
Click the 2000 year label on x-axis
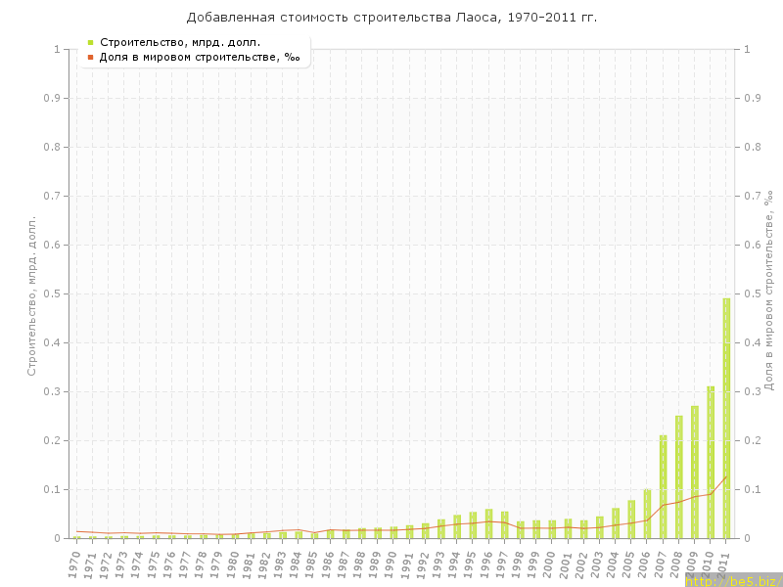[x=550, y=564]
